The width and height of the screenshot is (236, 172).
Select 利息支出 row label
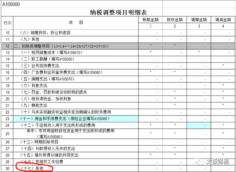[76, 85]
